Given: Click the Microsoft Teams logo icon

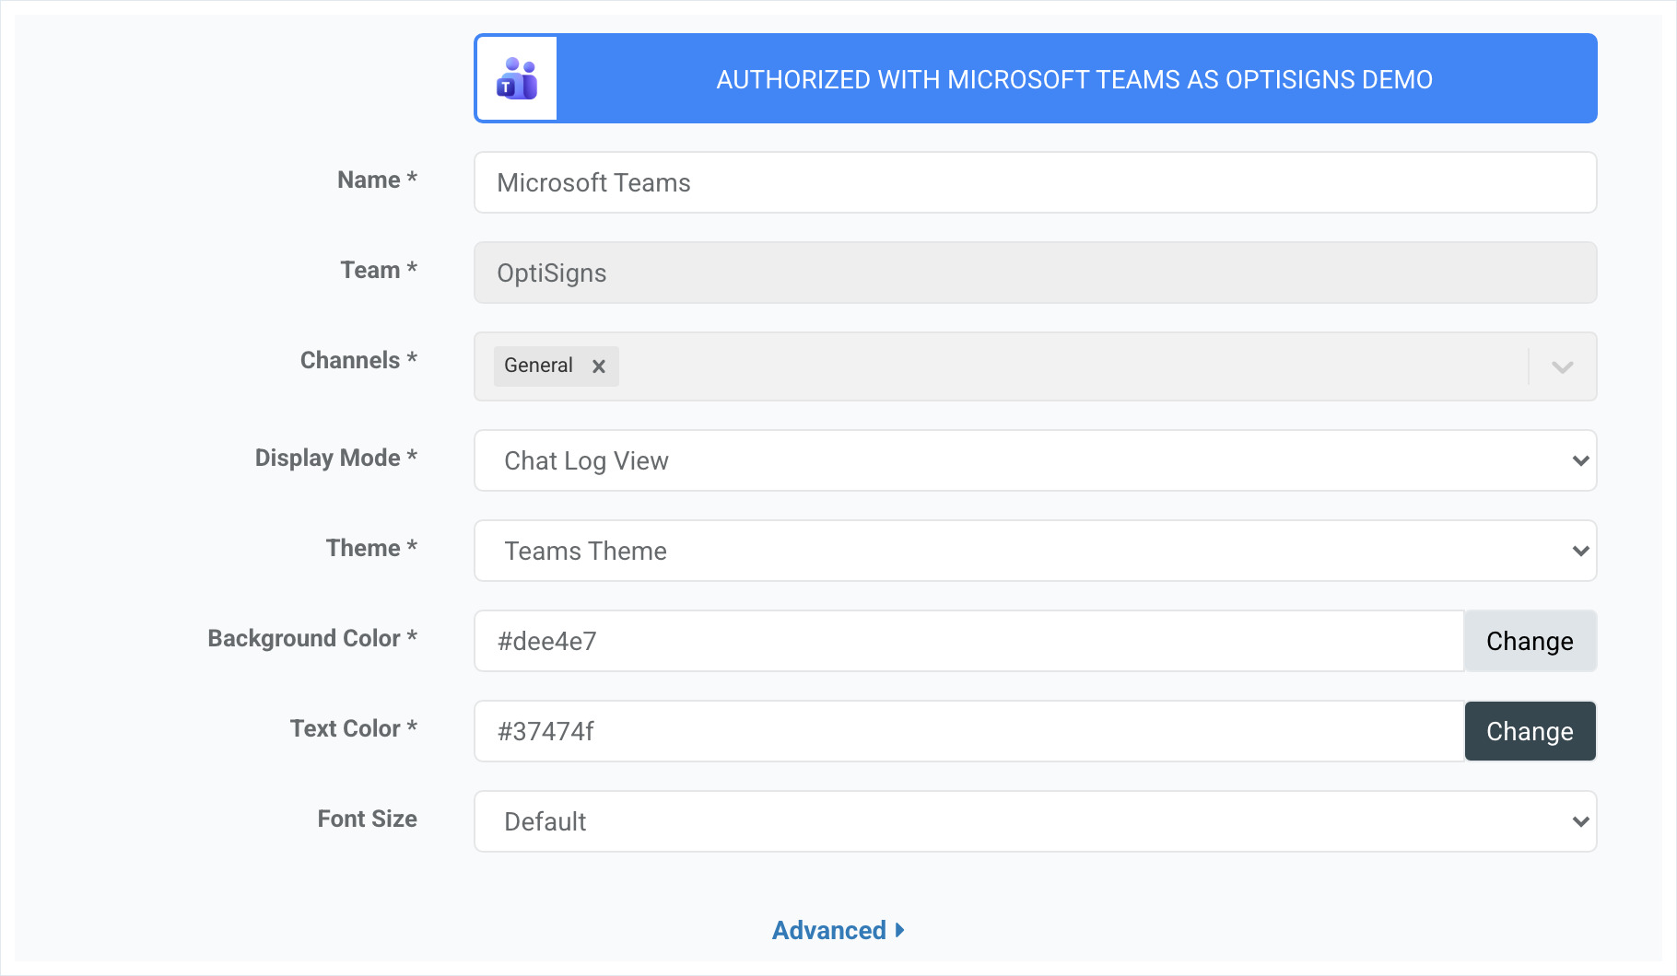Looking at the screenshot, I should (x=516, y=78).
